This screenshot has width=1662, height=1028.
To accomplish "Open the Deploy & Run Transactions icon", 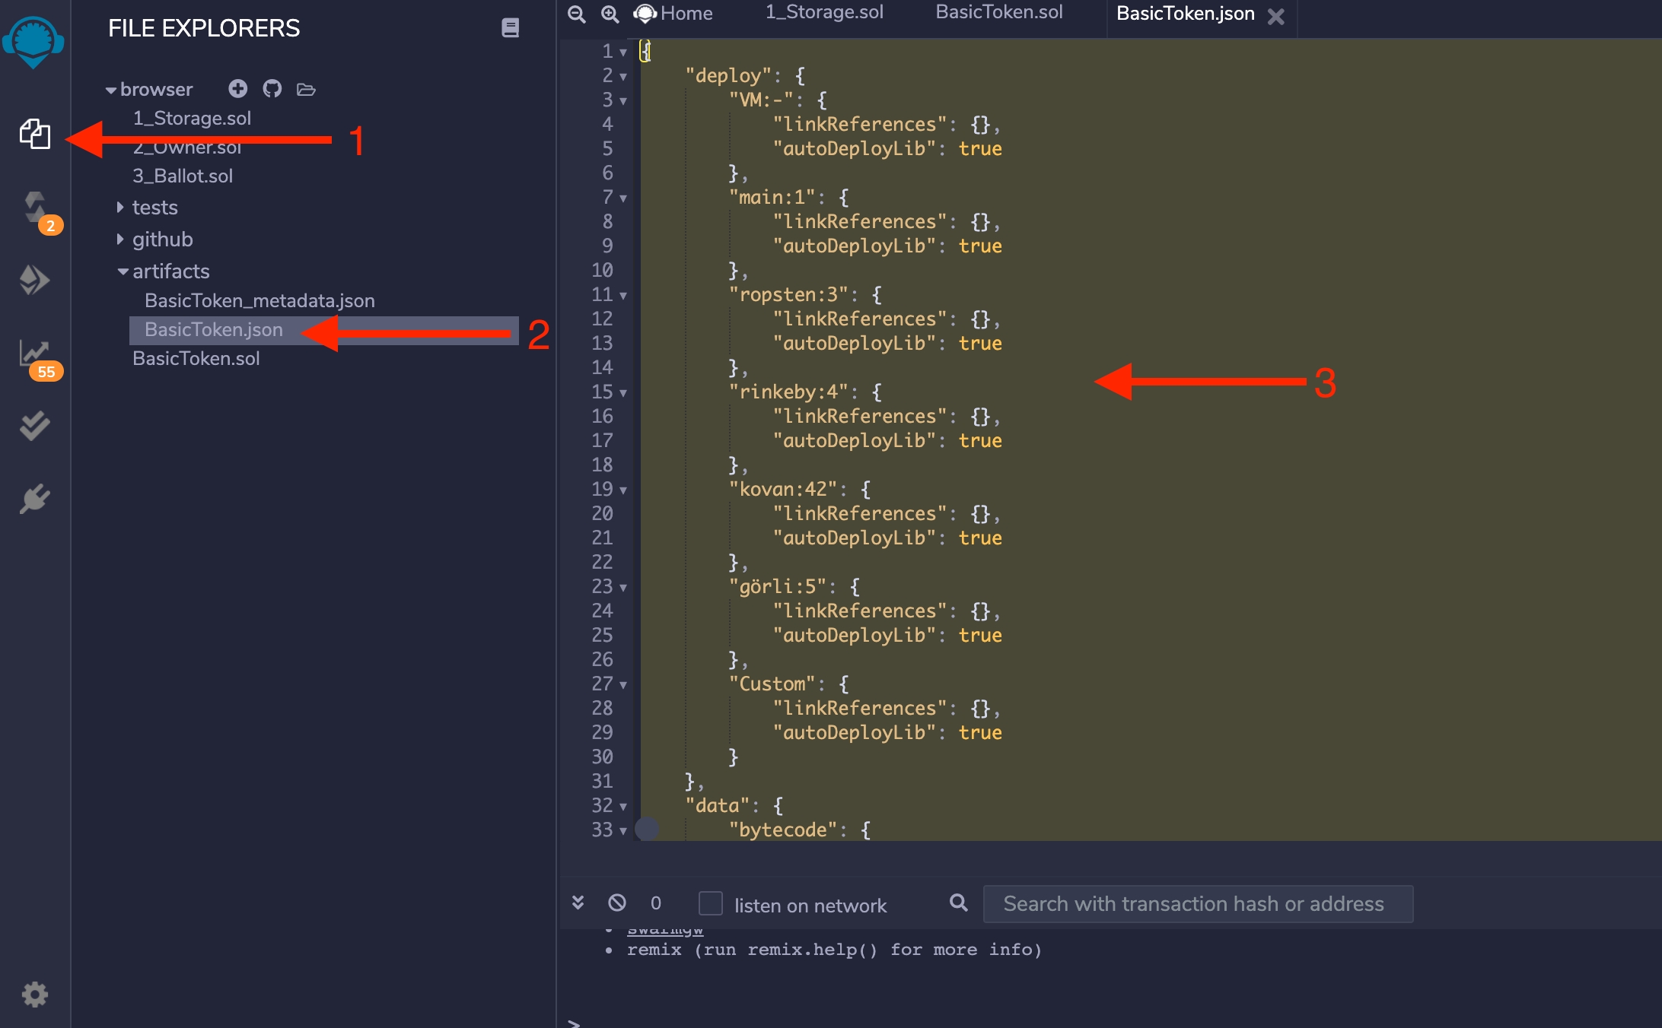I will point(34,280).
